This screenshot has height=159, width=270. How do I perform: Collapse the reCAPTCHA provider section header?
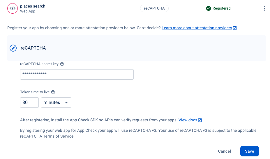pyautogui.click(x=136, y=48)
